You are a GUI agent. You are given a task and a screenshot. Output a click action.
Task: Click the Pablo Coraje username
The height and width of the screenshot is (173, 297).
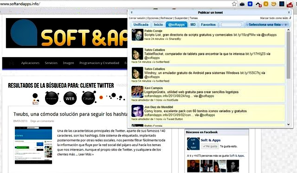tap(153, 31)
